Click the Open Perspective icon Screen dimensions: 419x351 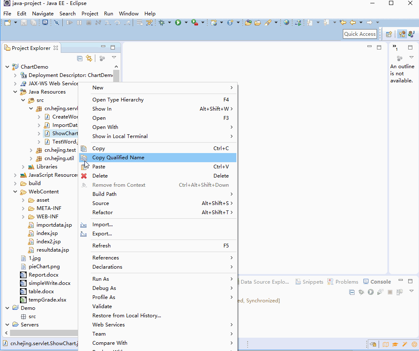(389, 34)
